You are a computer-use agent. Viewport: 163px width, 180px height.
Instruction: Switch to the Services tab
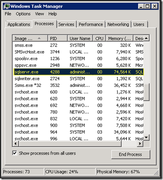(66, 24)
